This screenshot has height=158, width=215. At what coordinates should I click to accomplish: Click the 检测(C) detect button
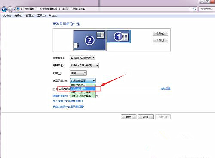click(160, 33)
